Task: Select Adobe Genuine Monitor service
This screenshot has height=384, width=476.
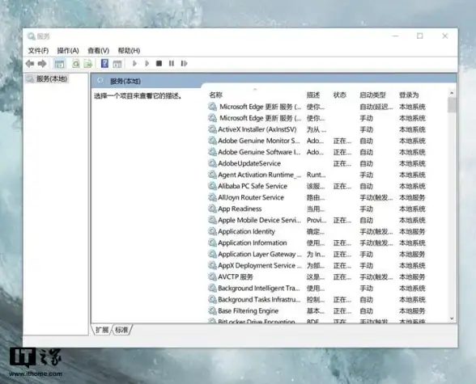Action: click(317, 141)
